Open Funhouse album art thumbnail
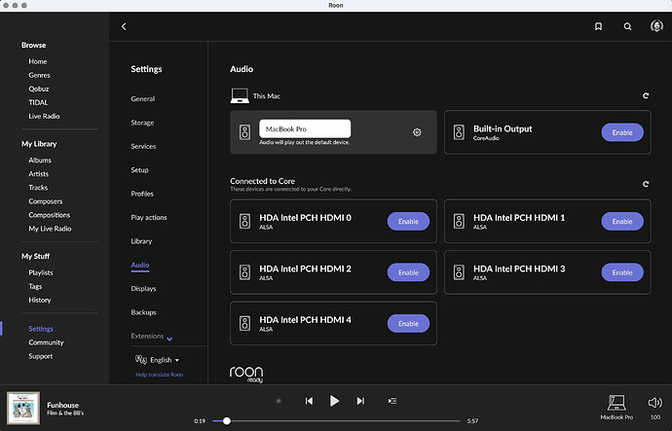Image resolution: width=672 pixels, height=431 pixels. coord(23,408)
